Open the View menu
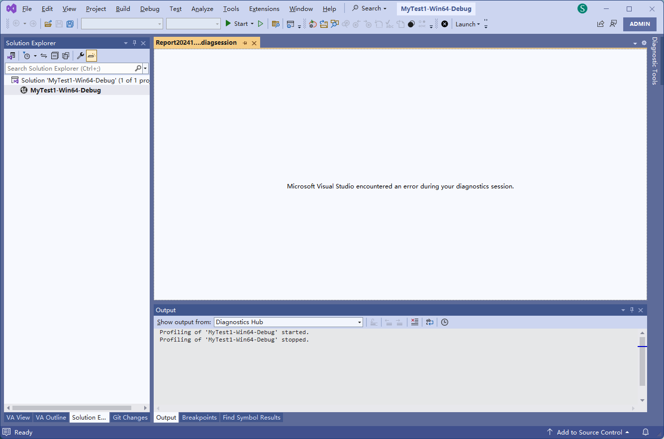Screen dimensions: 664x439 (69, 9)
